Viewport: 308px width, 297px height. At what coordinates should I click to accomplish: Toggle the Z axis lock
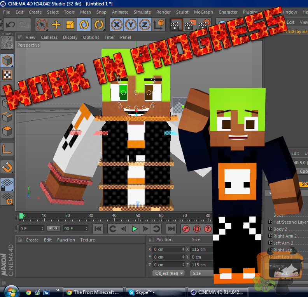point(145,24)
